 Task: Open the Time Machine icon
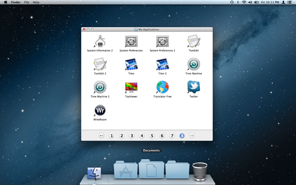pos(194,64)
